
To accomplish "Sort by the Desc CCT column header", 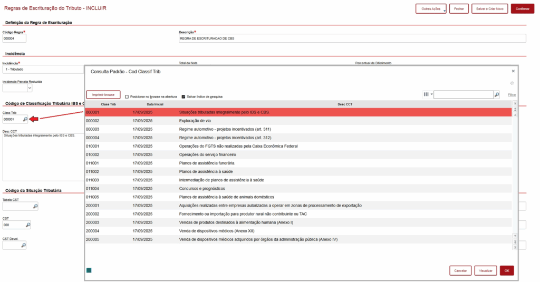I will [345, 104].
